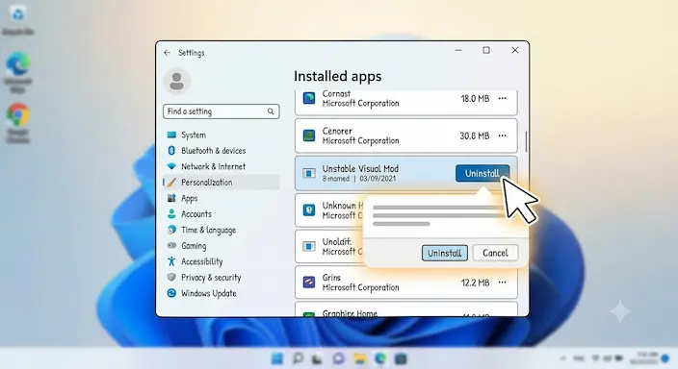The width and height of the screenshot is (678, 369).
Task: Click the Cornast size value 18.0 MB
Action: 475,98
